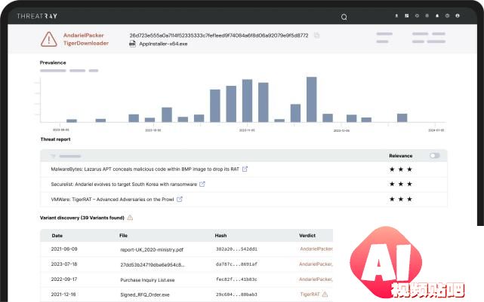Open the search magnifier in the top bar
This screenshot has height=302, width=484.
tap(344, 17)
